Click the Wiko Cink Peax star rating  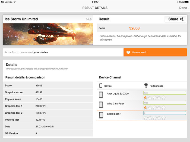coord(154,108)
